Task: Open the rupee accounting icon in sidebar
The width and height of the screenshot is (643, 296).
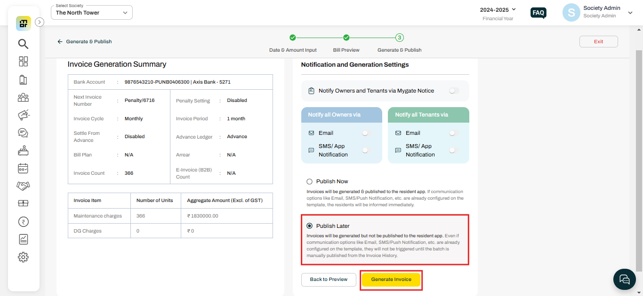Action: click(x=23, y=222)
